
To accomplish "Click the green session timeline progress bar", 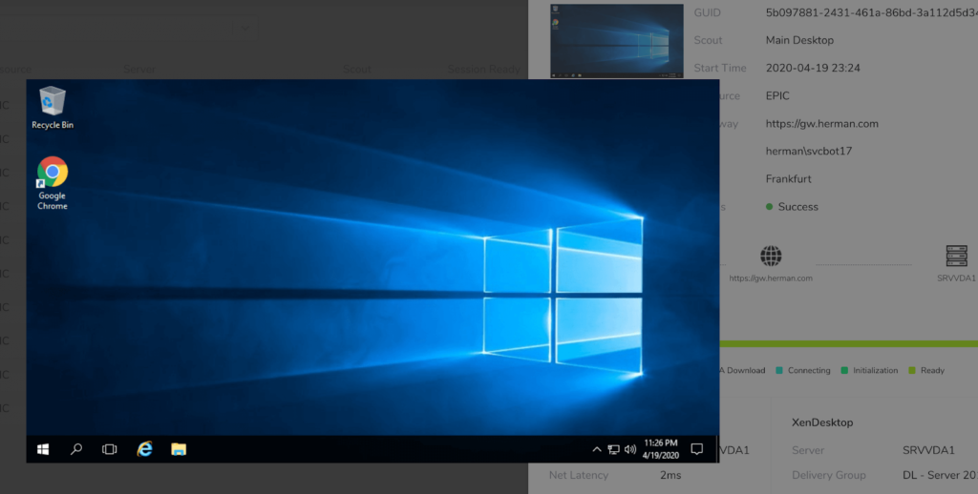I will coord(849,344).
